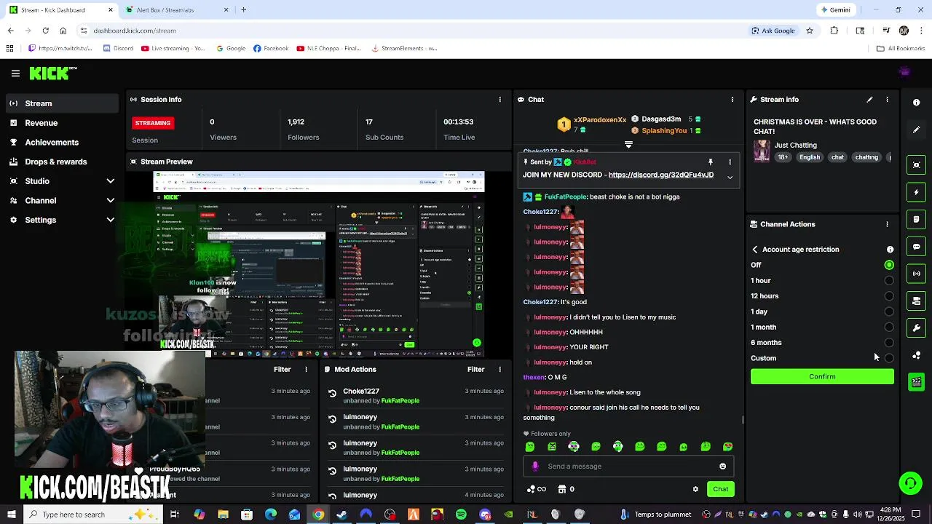Click the green Chat send button
This screenshot has width=932, height=524.
[x=720, y=489]
